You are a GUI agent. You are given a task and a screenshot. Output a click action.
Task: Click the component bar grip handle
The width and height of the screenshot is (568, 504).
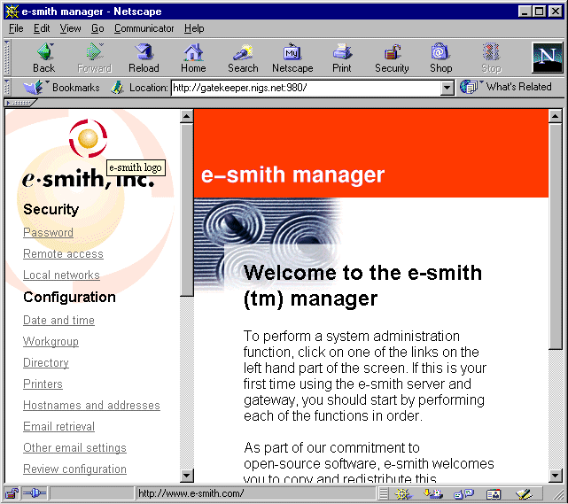point(384,493)
